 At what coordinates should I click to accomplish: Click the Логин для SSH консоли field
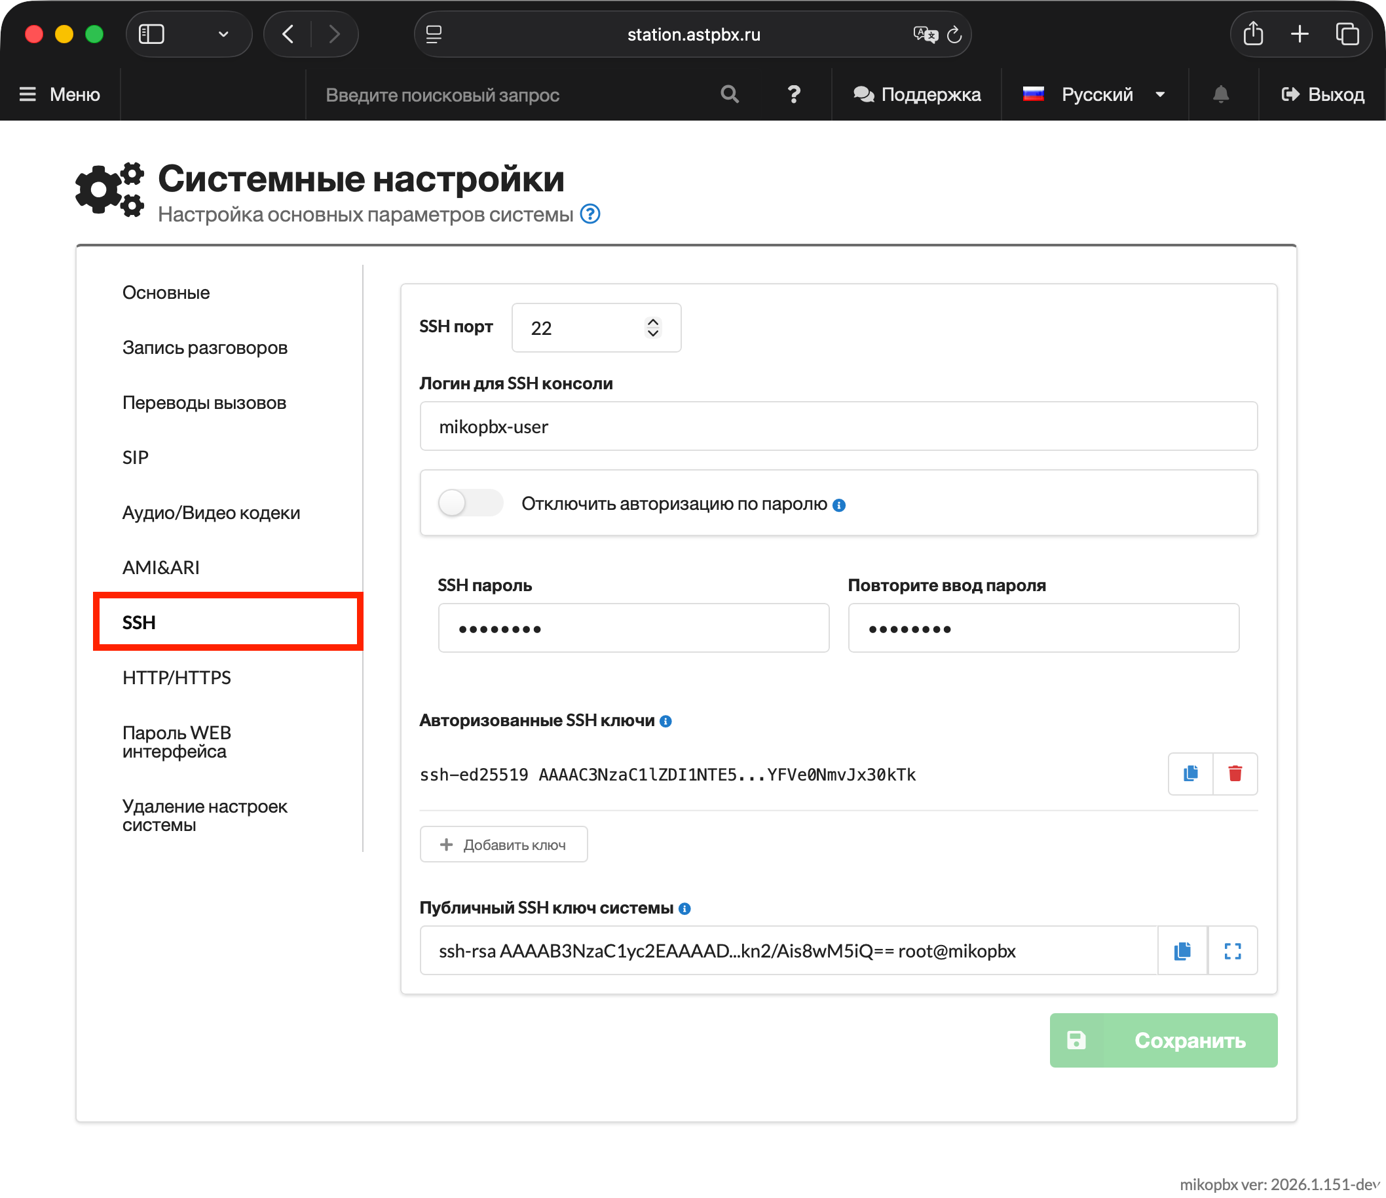pos(838,427)
